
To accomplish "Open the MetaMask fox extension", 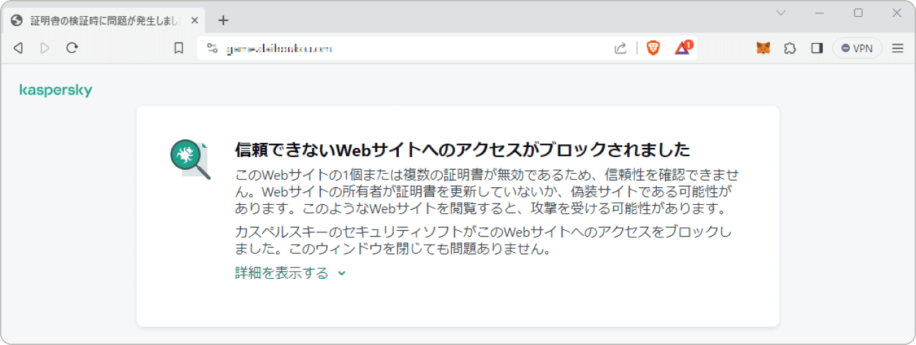I will click(763, 49).
